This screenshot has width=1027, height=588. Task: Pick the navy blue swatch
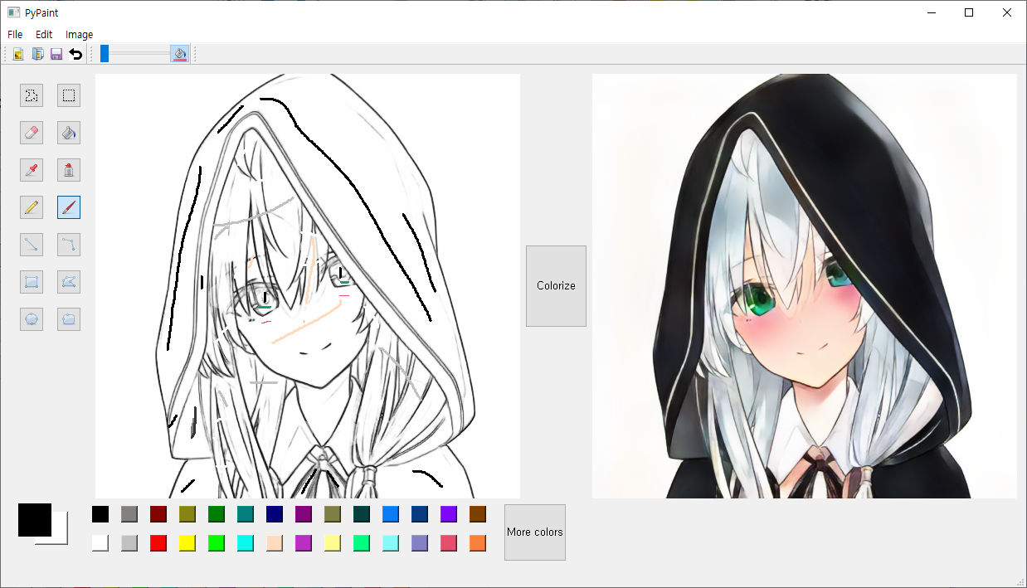(275, 514)
